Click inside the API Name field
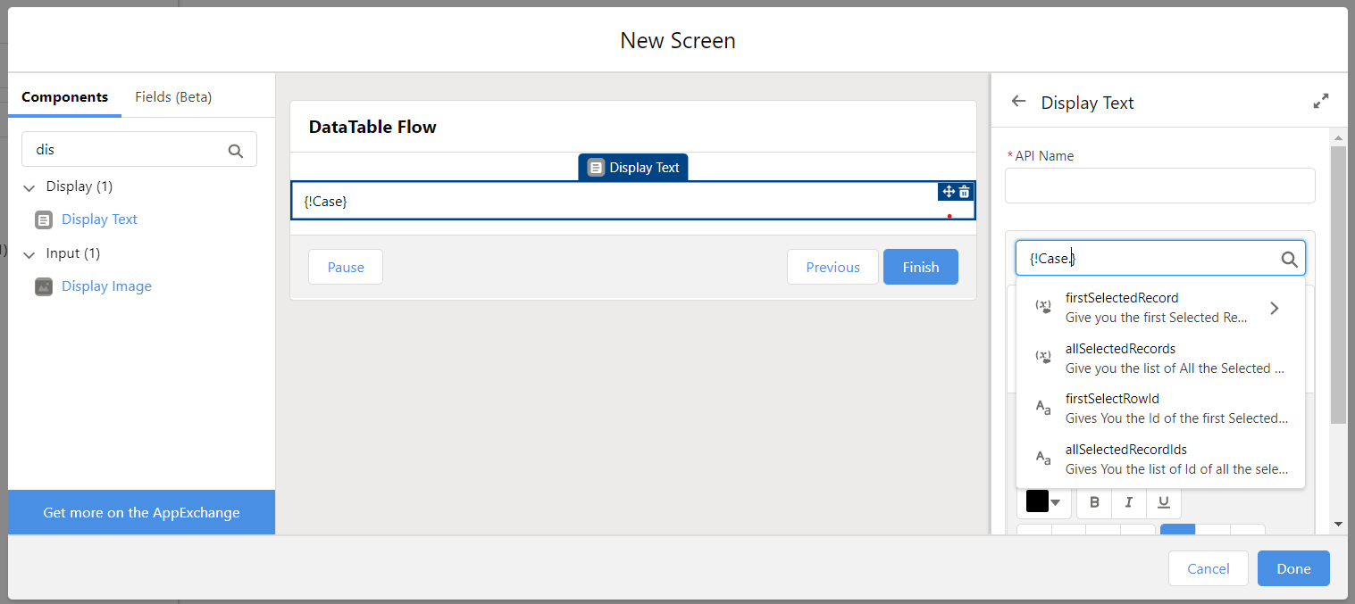 1158,186
